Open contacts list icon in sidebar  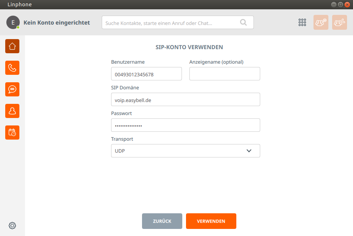(12, 111)
